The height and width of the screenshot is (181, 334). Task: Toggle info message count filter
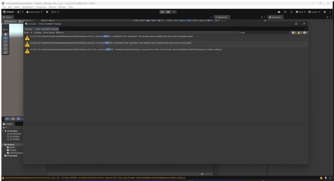[294, 33]
